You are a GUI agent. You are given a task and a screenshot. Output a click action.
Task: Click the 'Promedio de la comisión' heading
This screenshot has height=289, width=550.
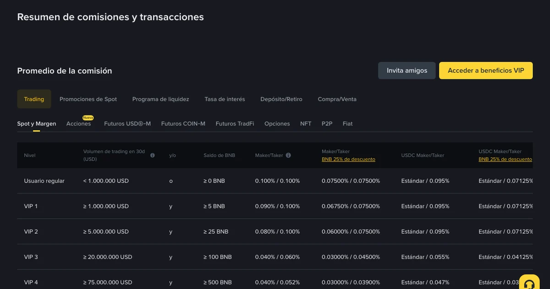tap(65, 71)
